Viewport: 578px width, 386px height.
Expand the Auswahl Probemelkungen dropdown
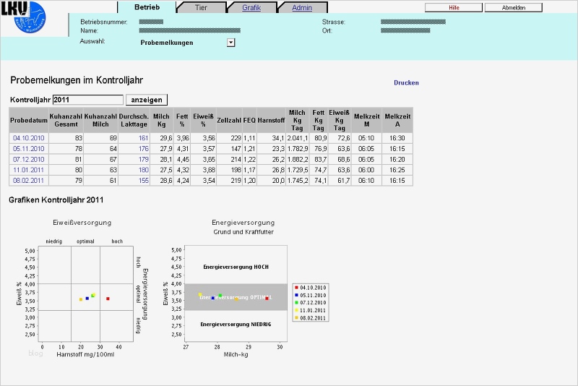pos(230,43)
